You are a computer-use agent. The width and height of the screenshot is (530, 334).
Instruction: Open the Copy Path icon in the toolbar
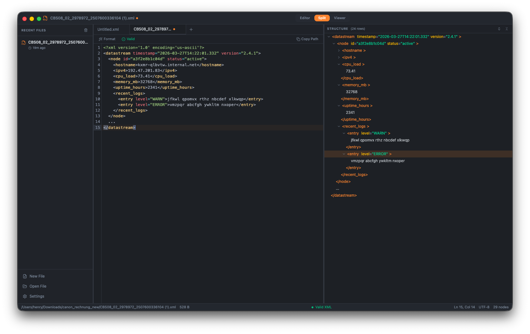[298, 39]
